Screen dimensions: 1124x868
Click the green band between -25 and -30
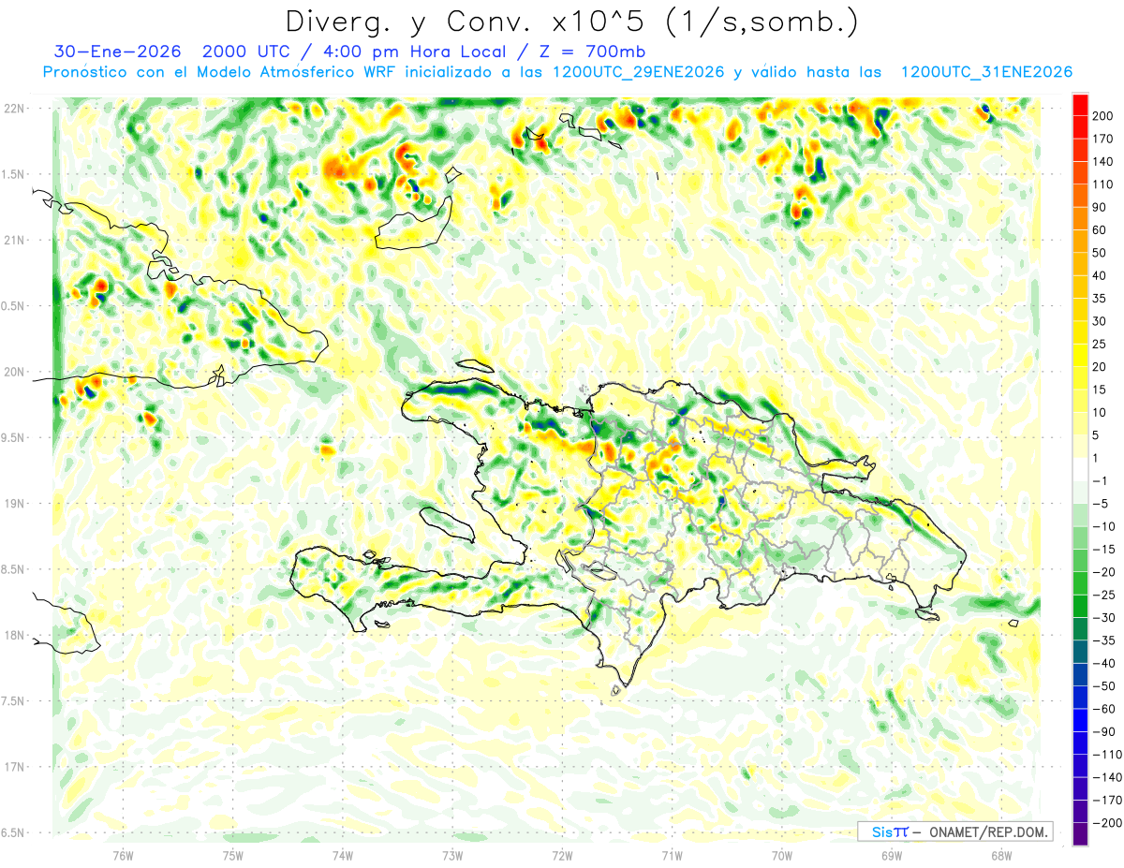[x=1080, y=606]
